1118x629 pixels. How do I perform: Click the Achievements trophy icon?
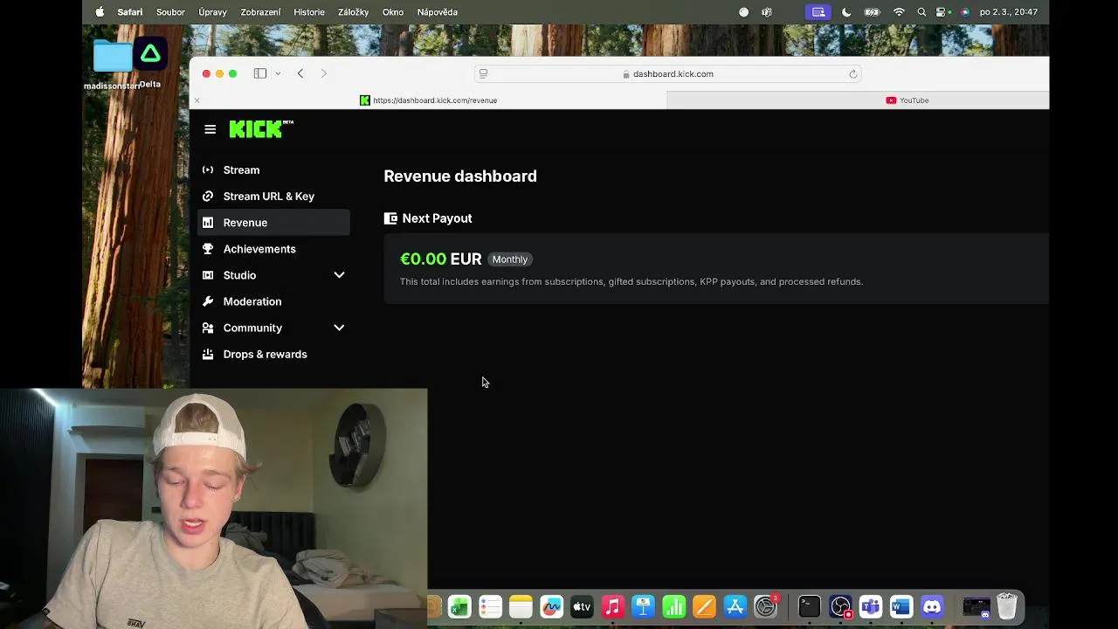point(208,249)
